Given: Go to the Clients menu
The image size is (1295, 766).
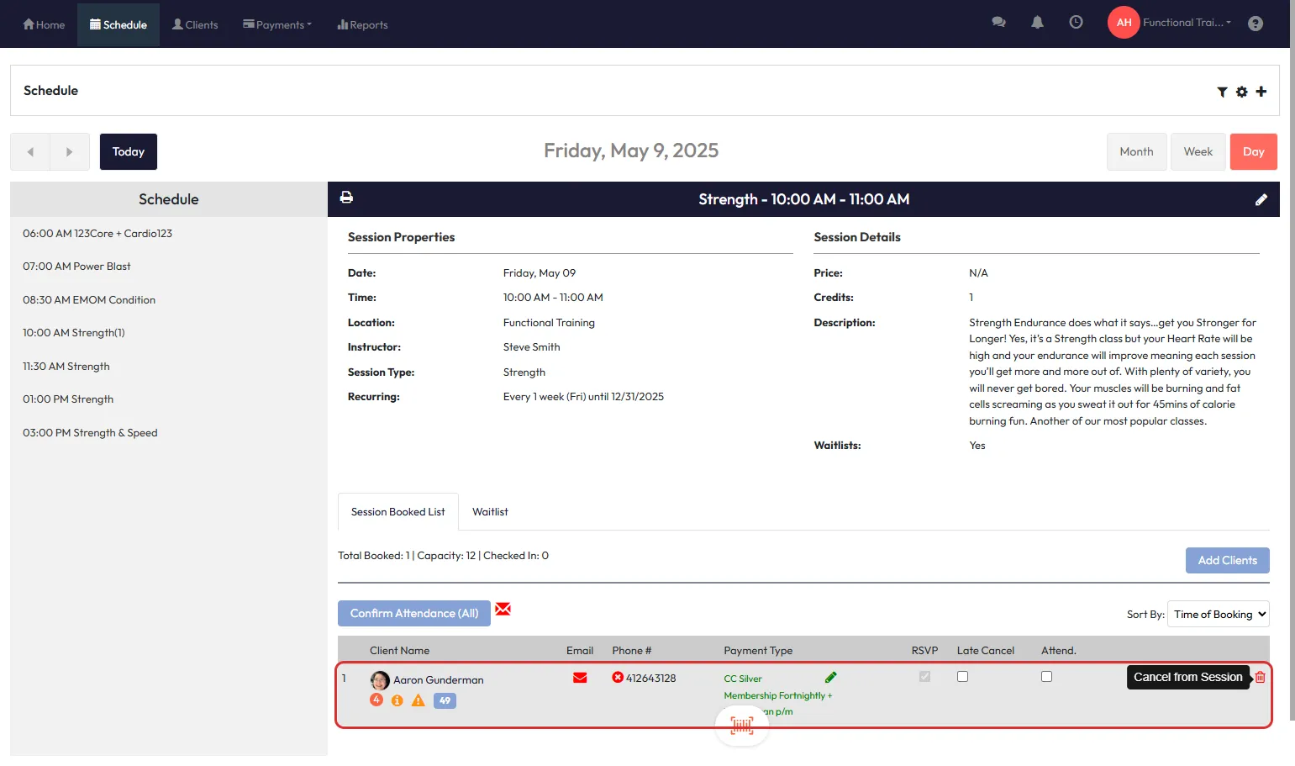Looking at the screenshot, I should (195, 24).
